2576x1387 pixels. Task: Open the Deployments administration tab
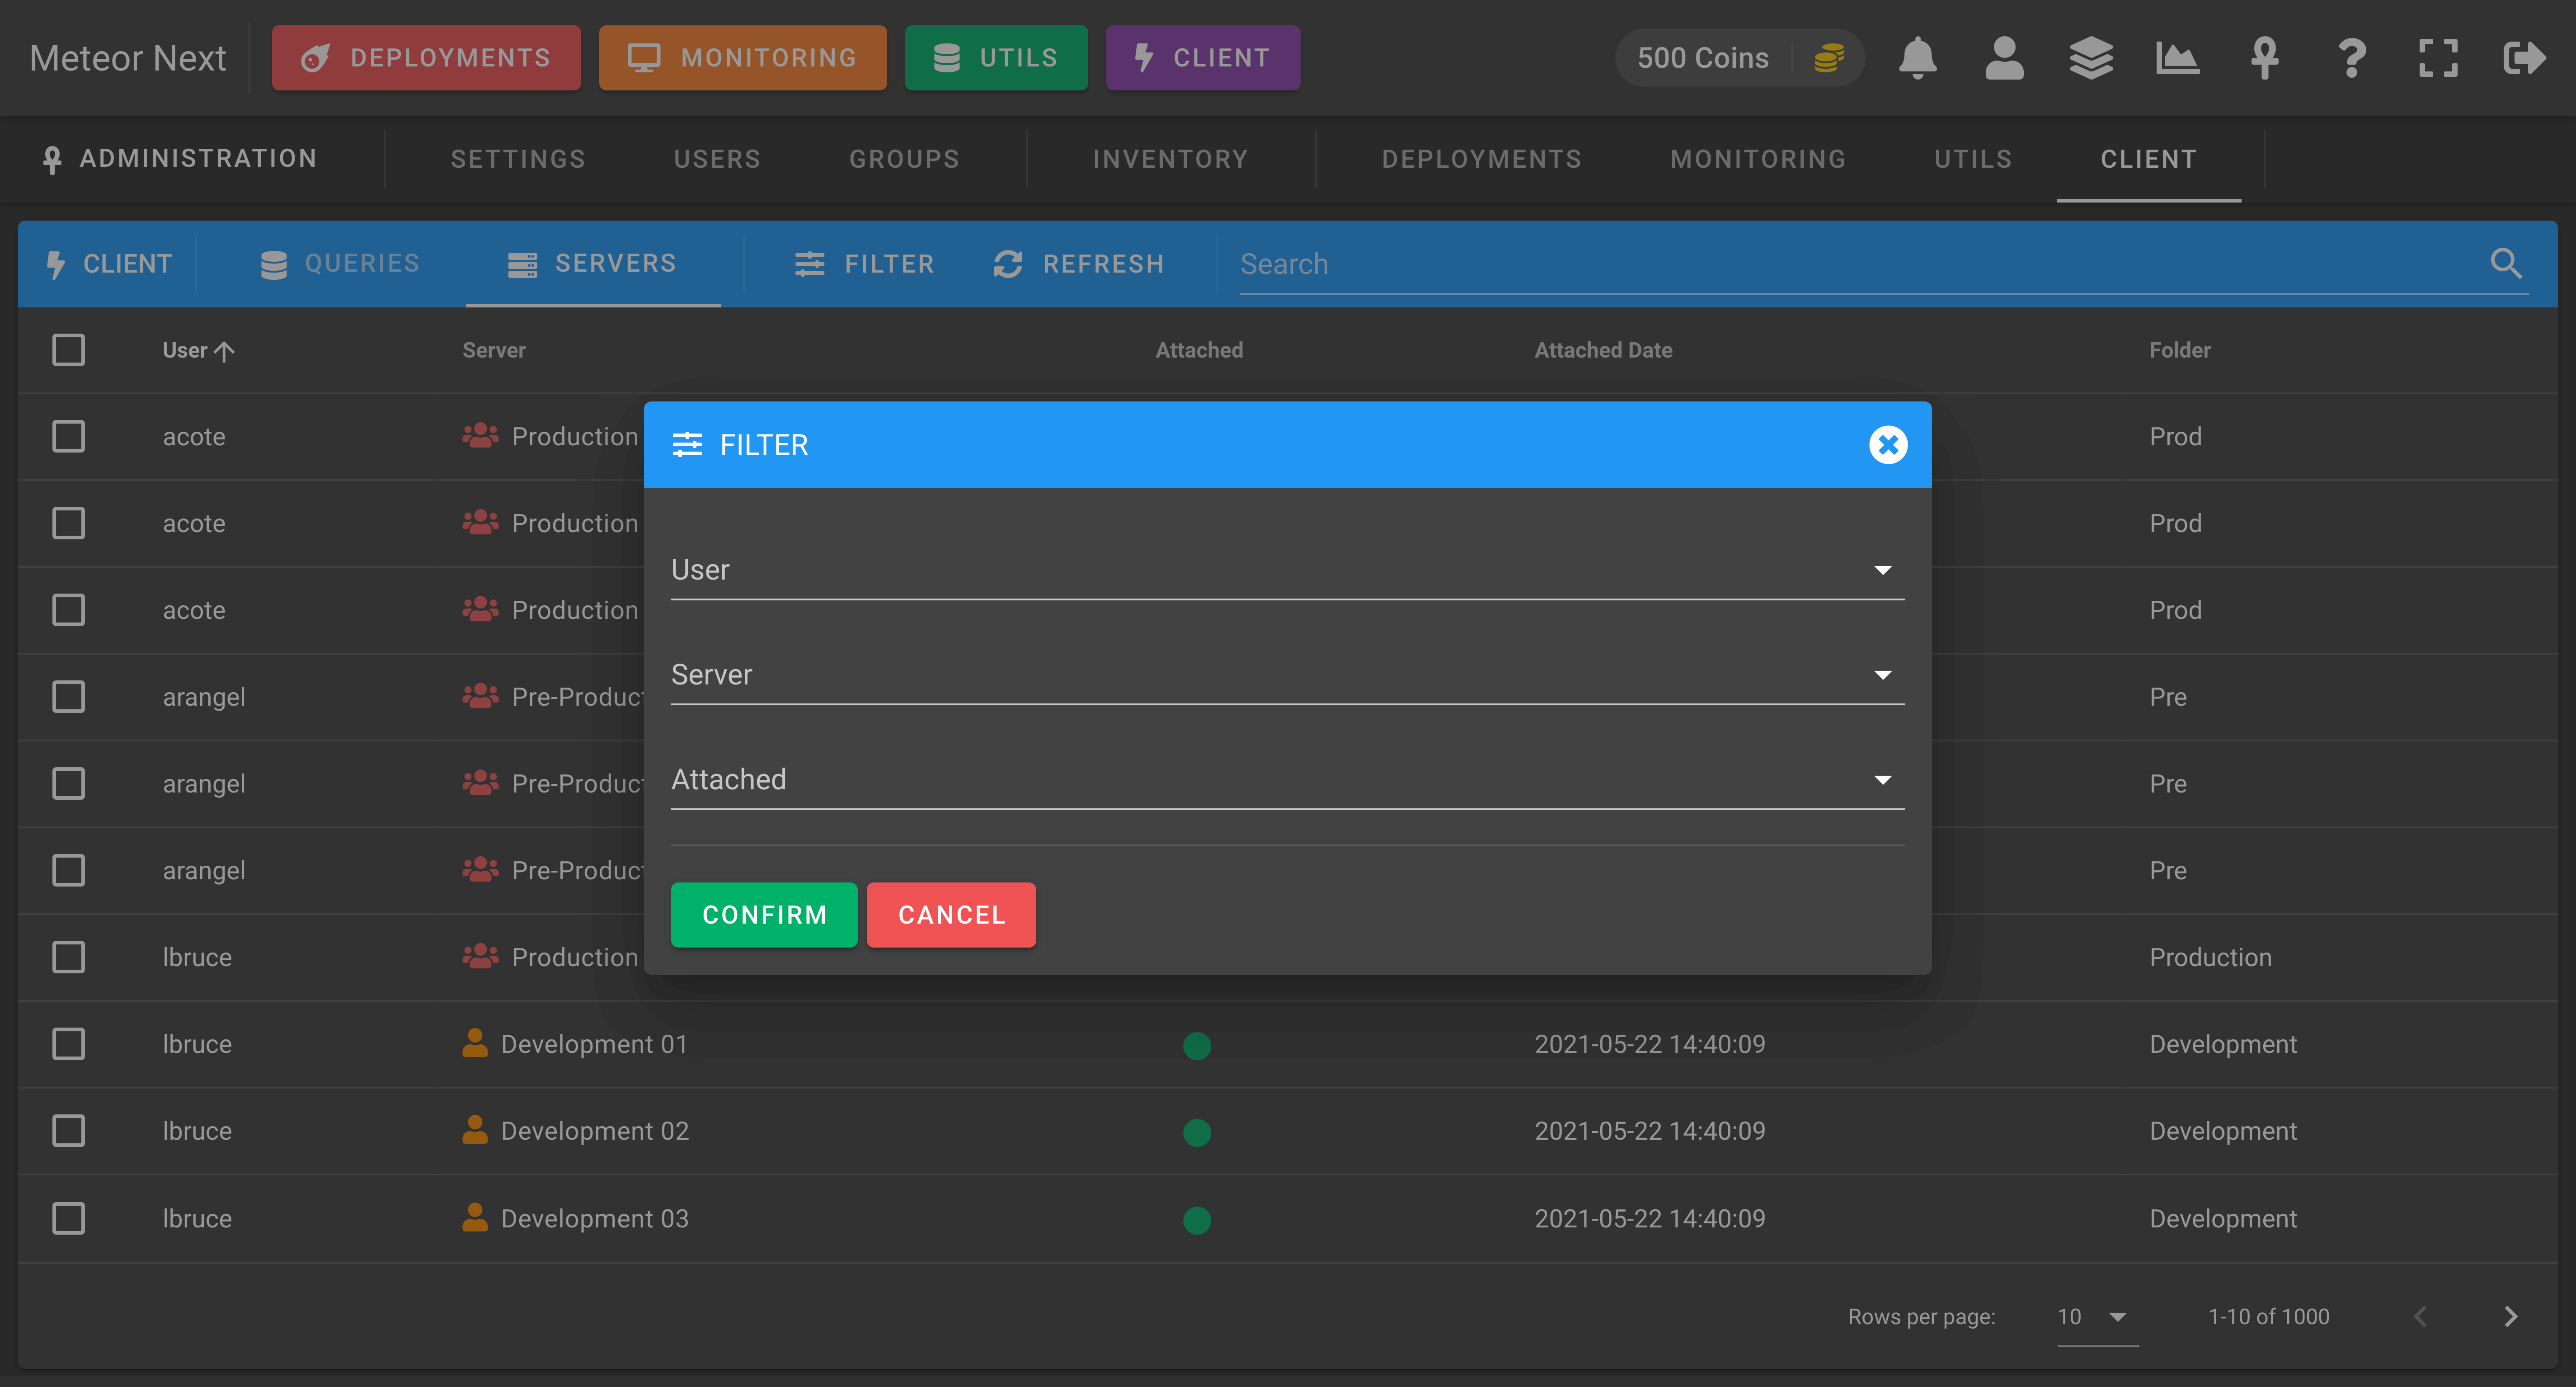coord(1481,159)
